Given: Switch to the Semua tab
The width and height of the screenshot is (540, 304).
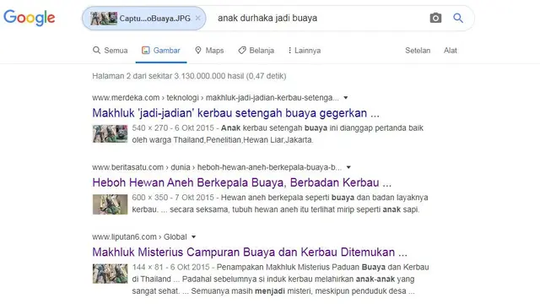Looking at the screenshot, I should pos(111,51).
